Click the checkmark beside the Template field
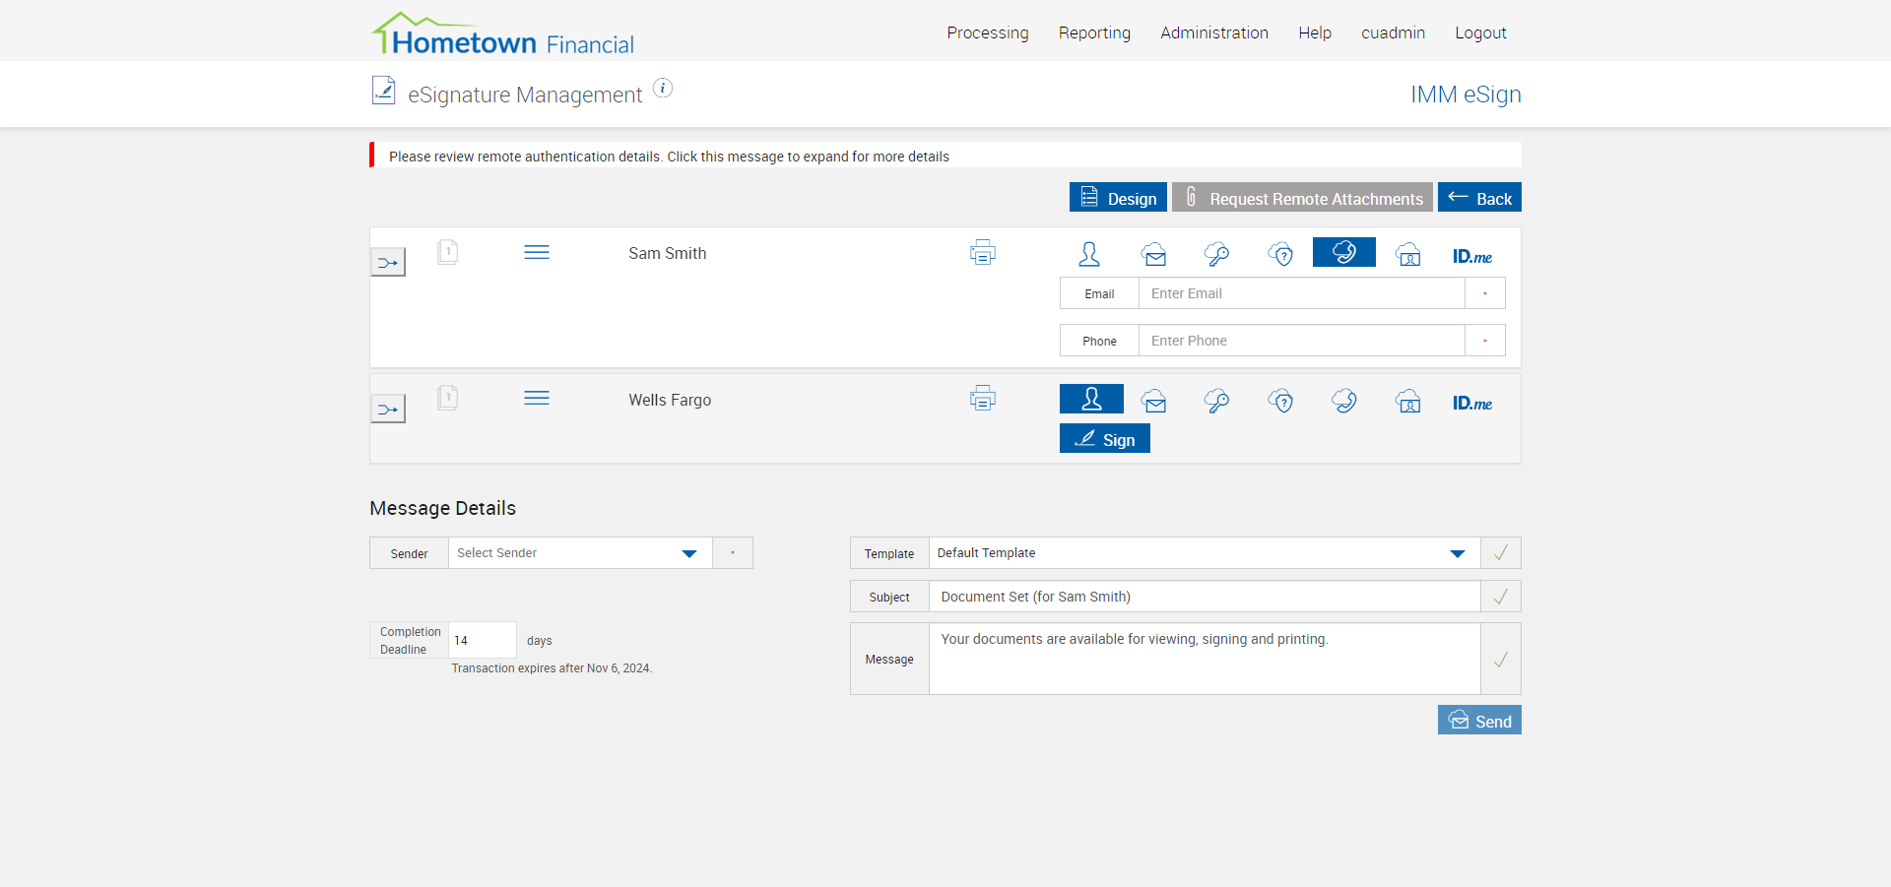The image size is (1891, 887). 1501,553
